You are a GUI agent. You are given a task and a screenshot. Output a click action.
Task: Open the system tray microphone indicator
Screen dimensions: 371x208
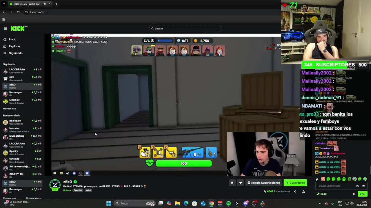coord(332,203)
